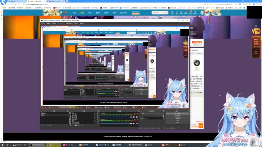Image resolution: width=262 pixels, height=147 pixels.
Task: Click the Douyu search magnifier icon
Action: [x=166, y=13]
